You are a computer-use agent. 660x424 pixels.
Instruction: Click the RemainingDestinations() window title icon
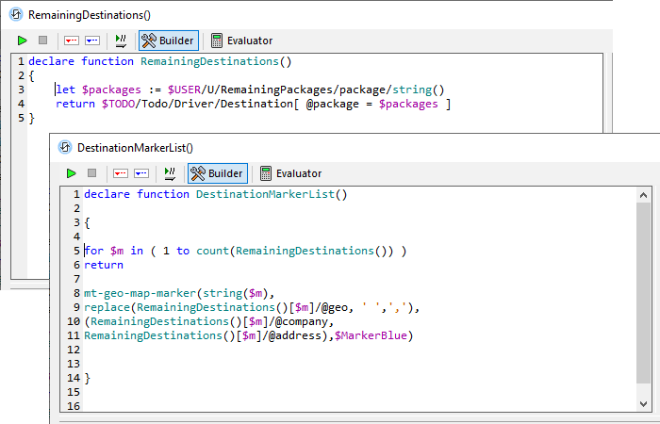pyautogui.click(x=16, y=15)
